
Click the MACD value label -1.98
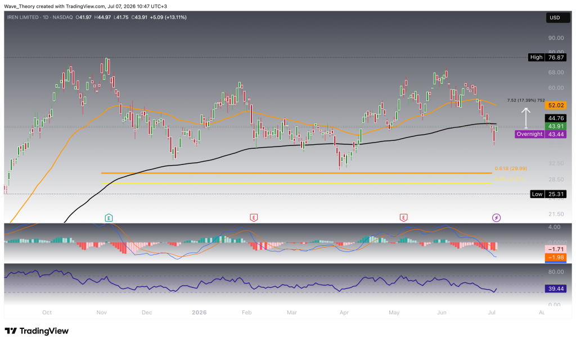click(556, 258)
